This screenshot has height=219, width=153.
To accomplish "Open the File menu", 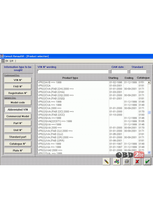I will pos(7,61).
